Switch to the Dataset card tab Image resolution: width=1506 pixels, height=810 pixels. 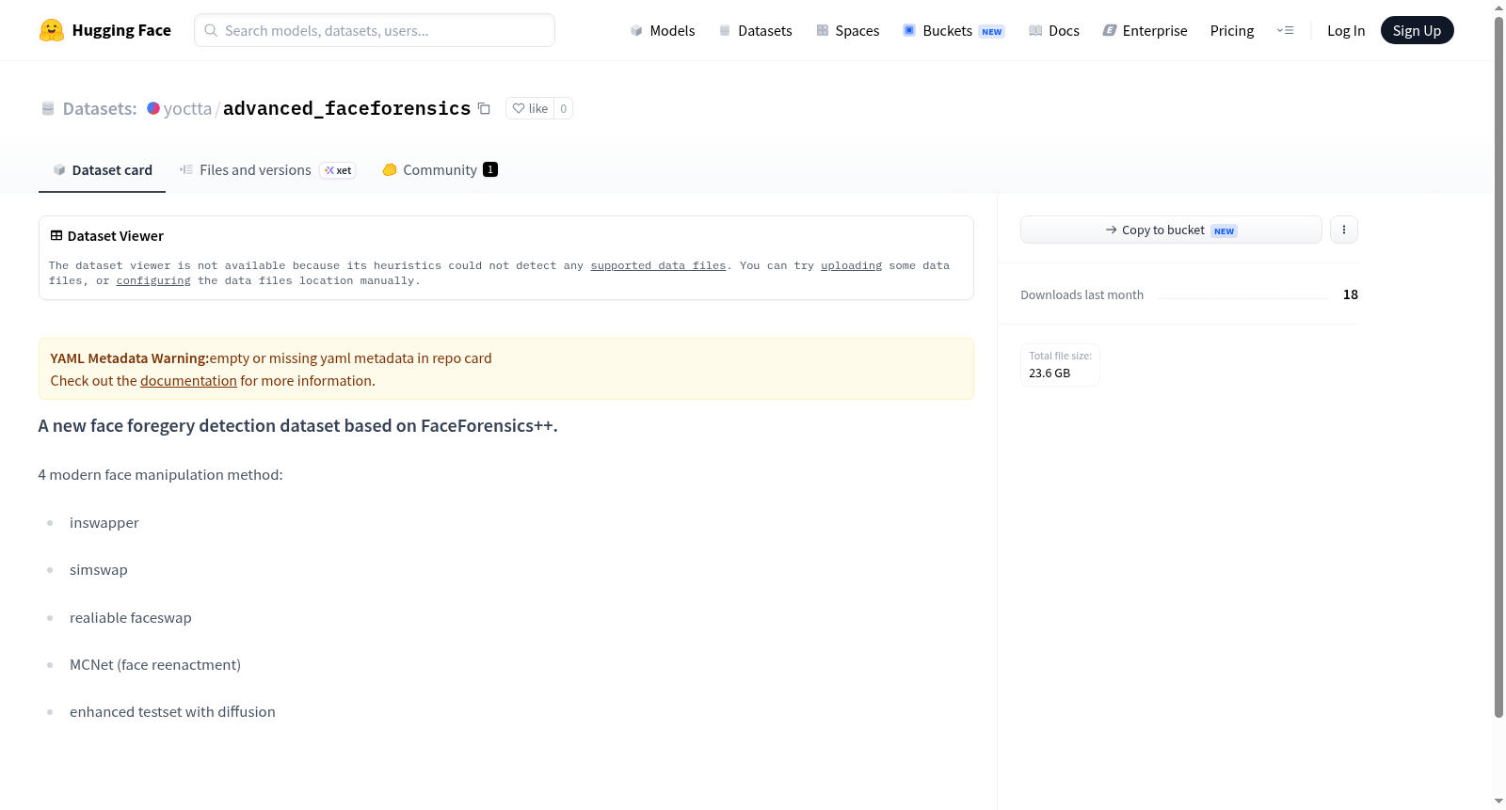(x=103, y=169)
